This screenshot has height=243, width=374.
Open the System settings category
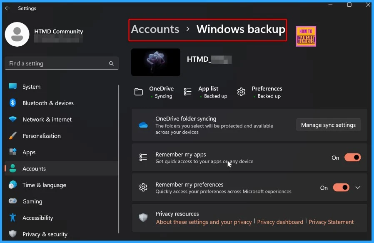[x=31, y=87]
